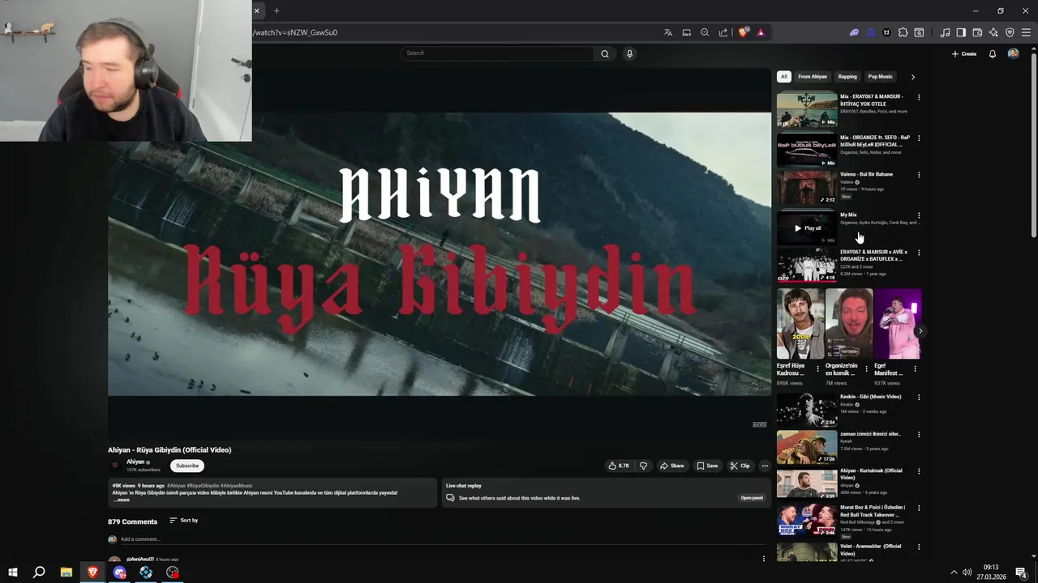
Task: Click the #AhiyanMusic hashtag
Action: (x=237, y=486)
